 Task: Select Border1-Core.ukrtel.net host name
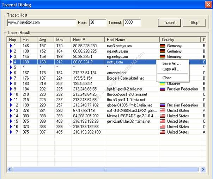coord(125,78)
